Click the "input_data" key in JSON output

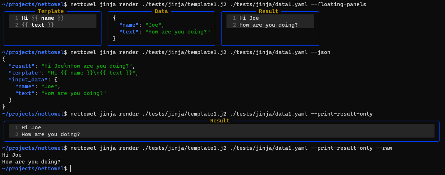coord(29,80)
